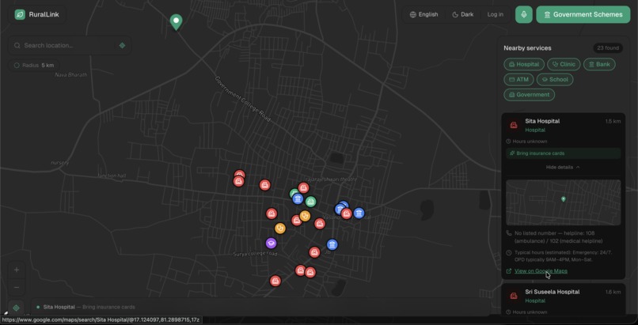This screenshot has height=325, width=638.
Task: Zoom out on the map with minus
Action: (17, 288)
